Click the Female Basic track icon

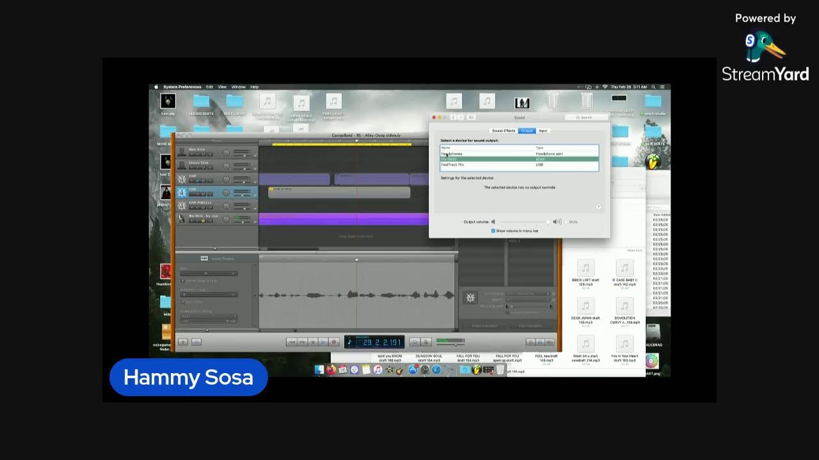pos(182,165)
